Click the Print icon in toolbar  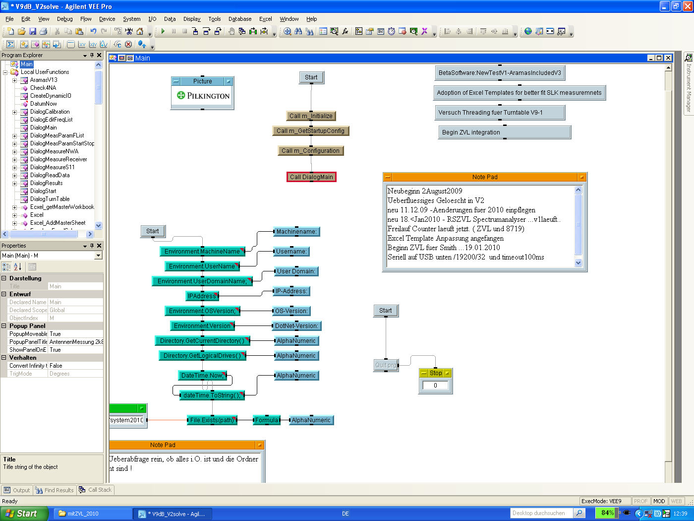point(44,31)
